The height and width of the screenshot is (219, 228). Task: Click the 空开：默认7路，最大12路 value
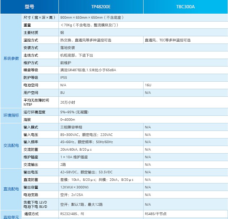pyautogui.click(x=82, y=204)
